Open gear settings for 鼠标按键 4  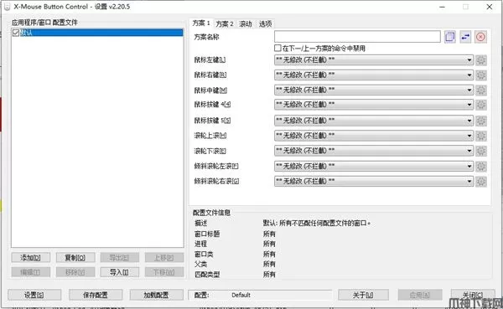point(481,105)
